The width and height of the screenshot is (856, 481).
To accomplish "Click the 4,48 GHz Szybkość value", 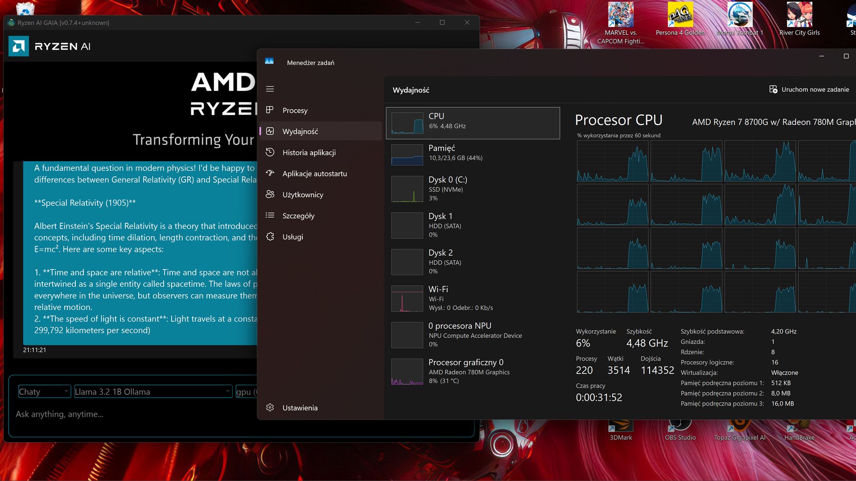I will [x=647, y=343].
